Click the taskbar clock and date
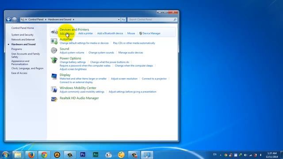 (272, 155)
